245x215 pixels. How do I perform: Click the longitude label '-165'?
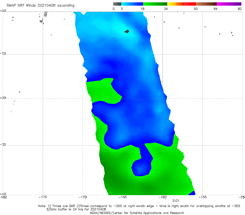(x=122, y=197)
